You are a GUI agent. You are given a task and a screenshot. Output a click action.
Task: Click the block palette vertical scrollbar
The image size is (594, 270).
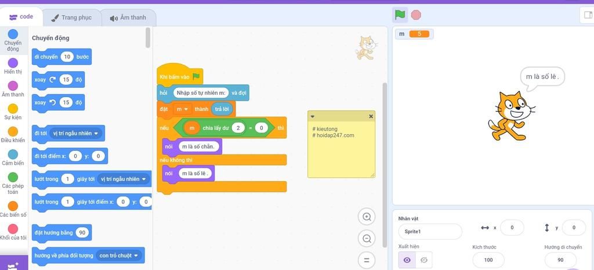(x=148, y=38)
